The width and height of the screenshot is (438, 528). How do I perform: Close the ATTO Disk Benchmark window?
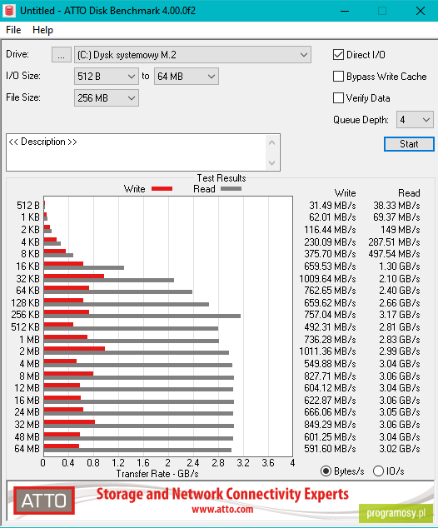click(421, 11)
